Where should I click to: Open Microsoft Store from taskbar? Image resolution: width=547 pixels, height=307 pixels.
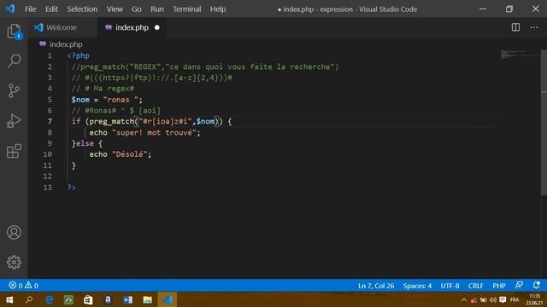88,299
